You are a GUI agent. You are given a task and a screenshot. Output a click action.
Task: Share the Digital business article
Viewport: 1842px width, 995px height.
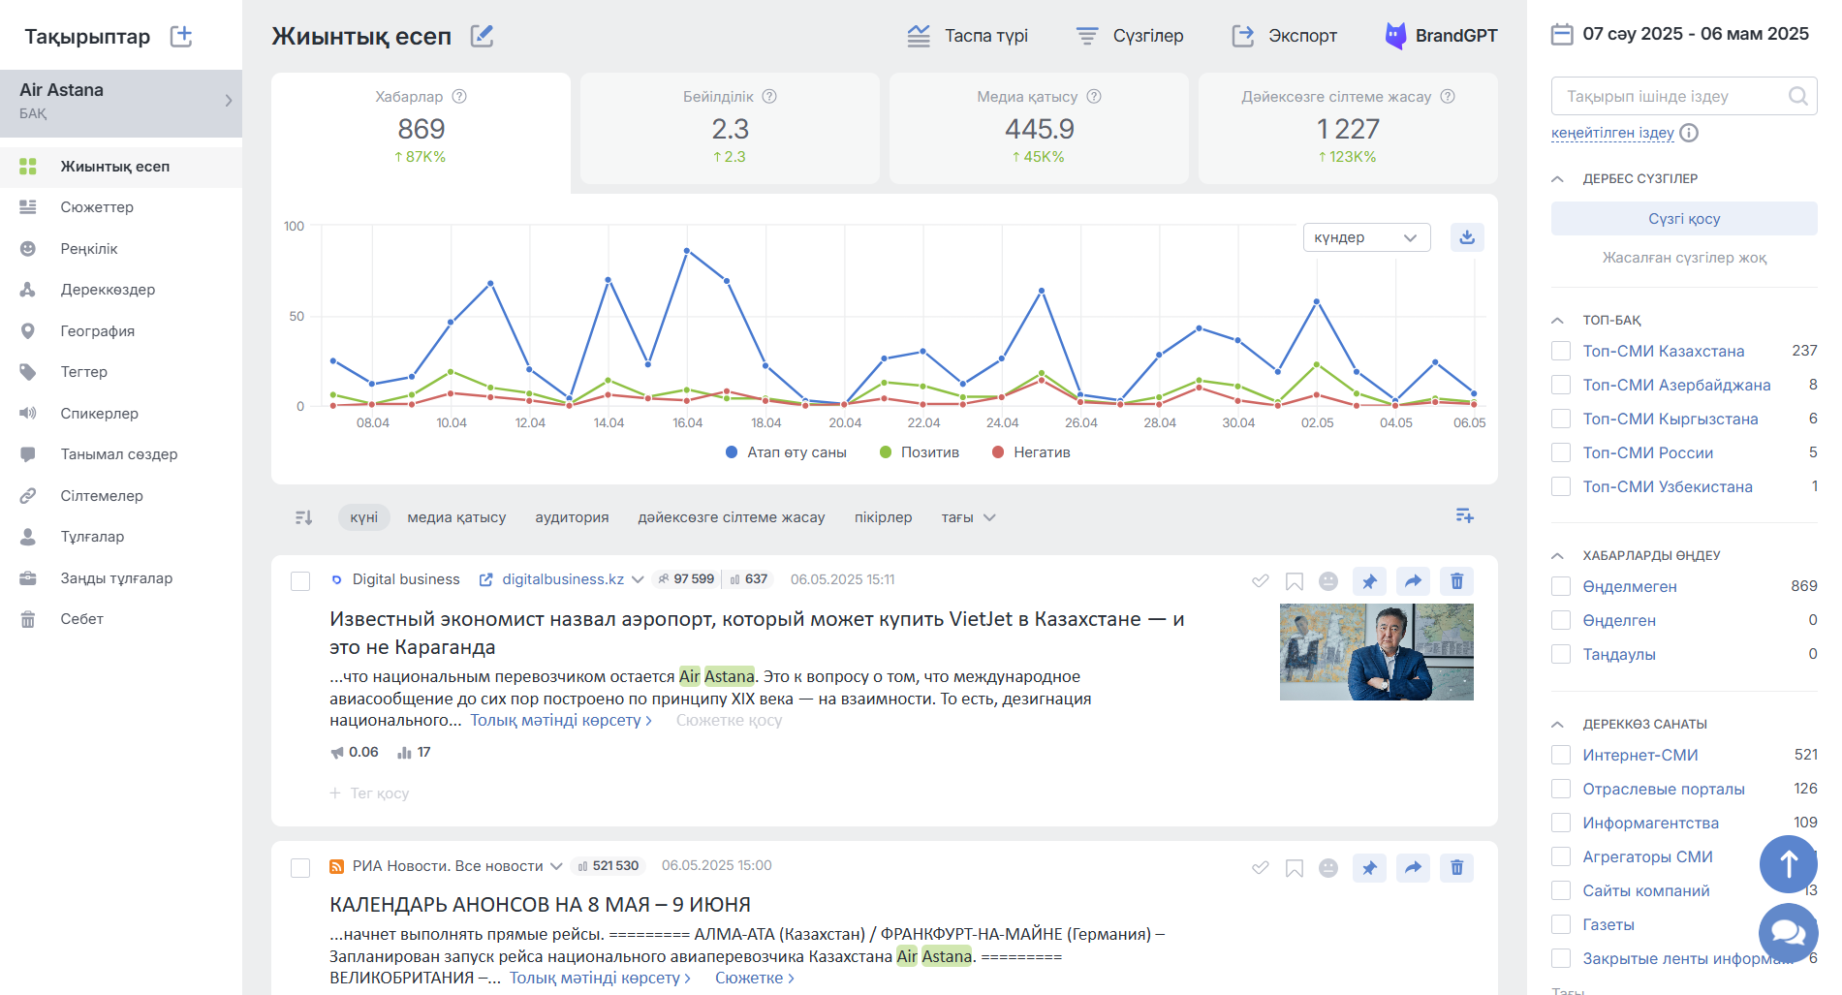point(1413,581)
